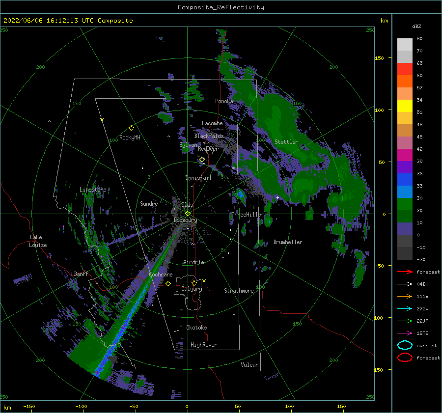Click the blue storm cell north of ThreeHills
The image size is (442, 413).
pos(240,193)
